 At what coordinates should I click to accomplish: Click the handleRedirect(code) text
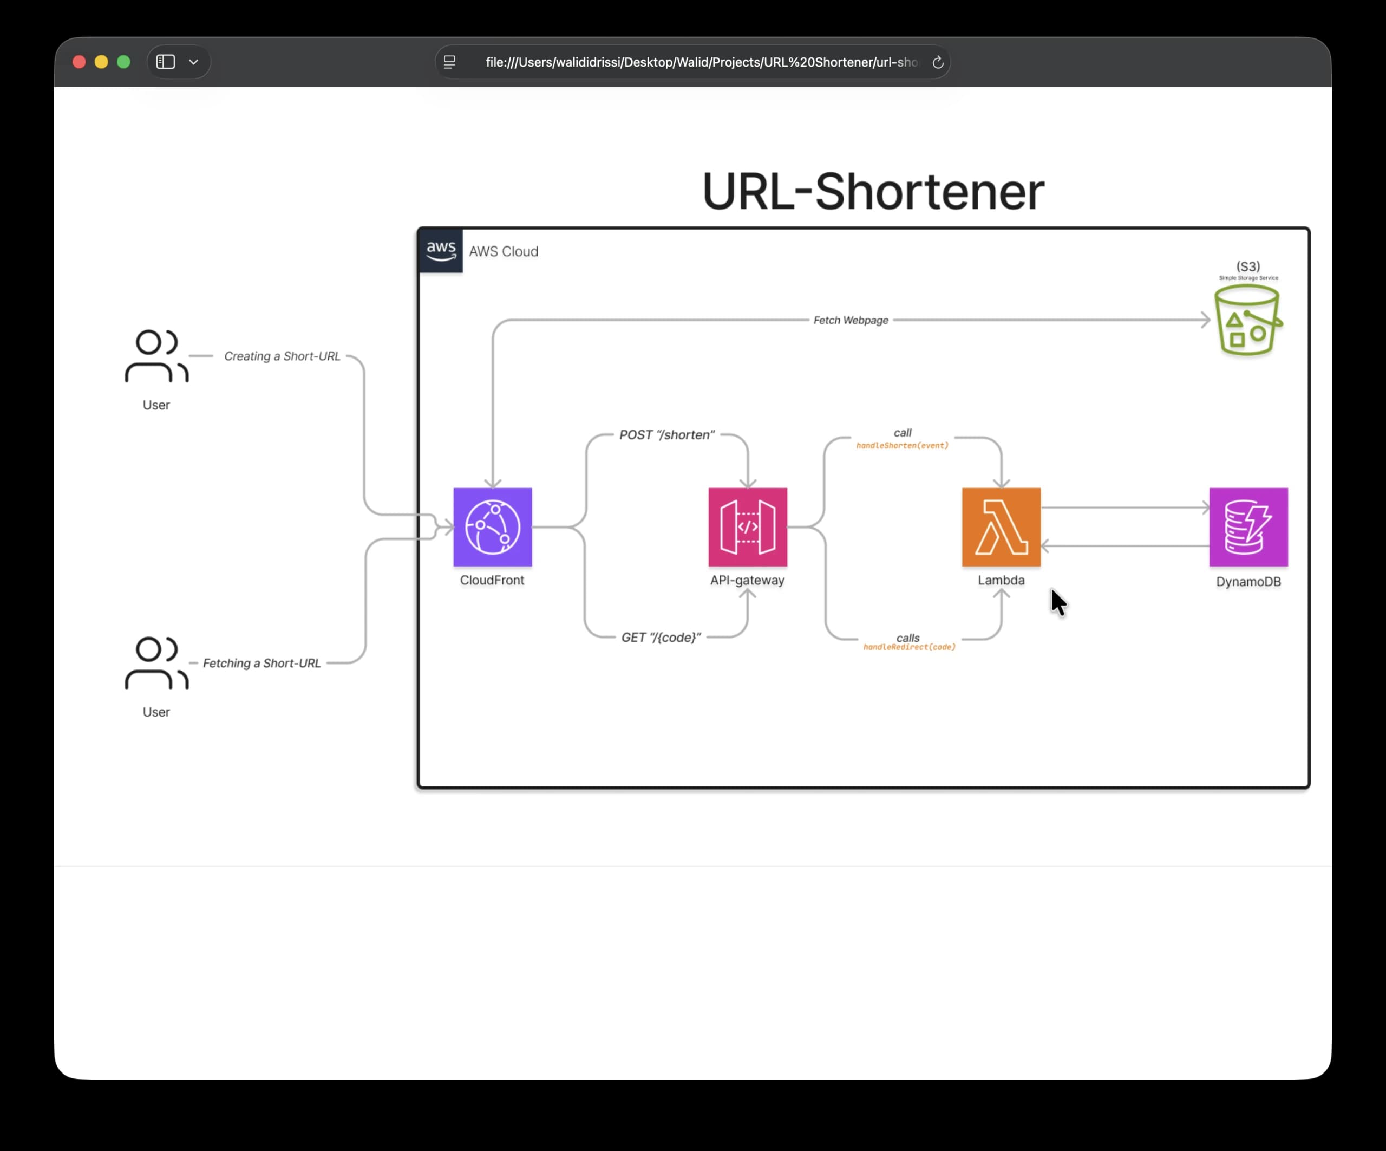coord(910,647)
